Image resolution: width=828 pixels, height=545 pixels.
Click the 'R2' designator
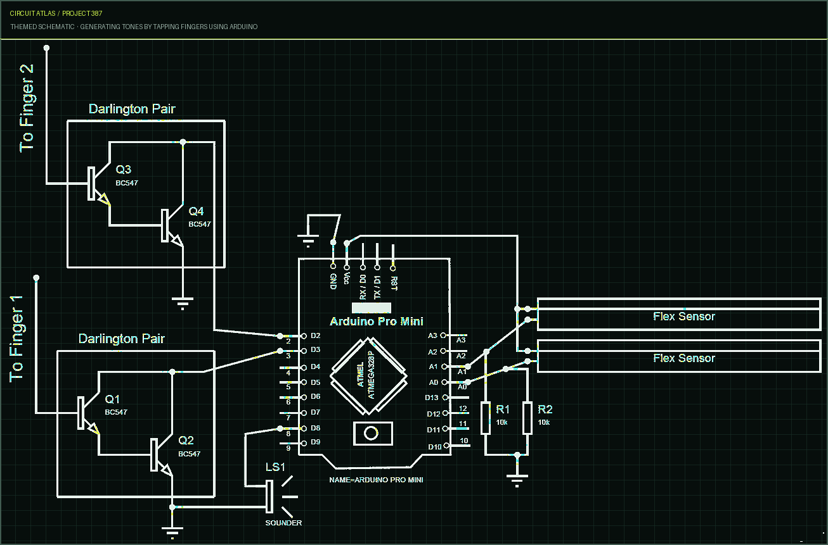[x=545, y=409]
